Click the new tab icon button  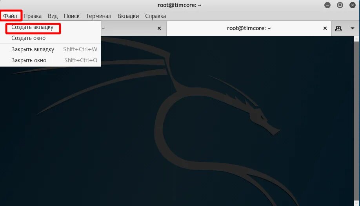(x=338, y=29)
